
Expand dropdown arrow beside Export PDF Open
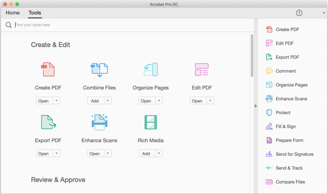(56, 153)
